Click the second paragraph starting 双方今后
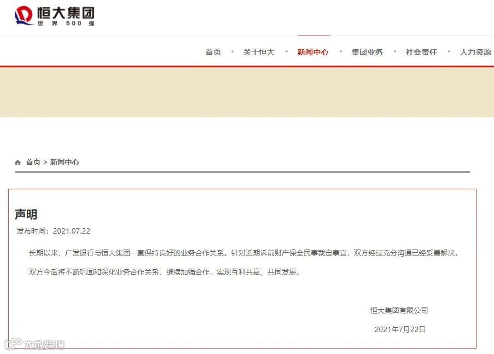 click(x=164, y=272)
